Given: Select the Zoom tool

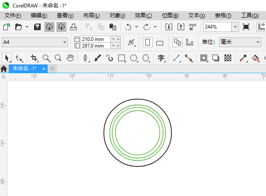Looking at the screenshot, I should coord(46,58).
